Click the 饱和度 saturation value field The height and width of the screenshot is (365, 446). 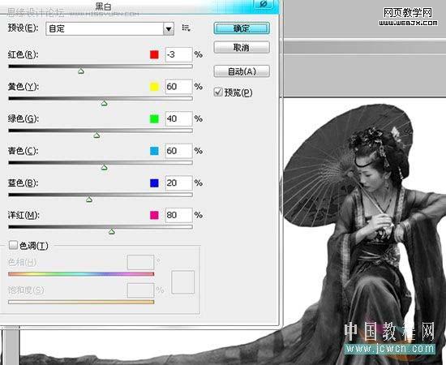pyautogui.click(x=140, y=290)
